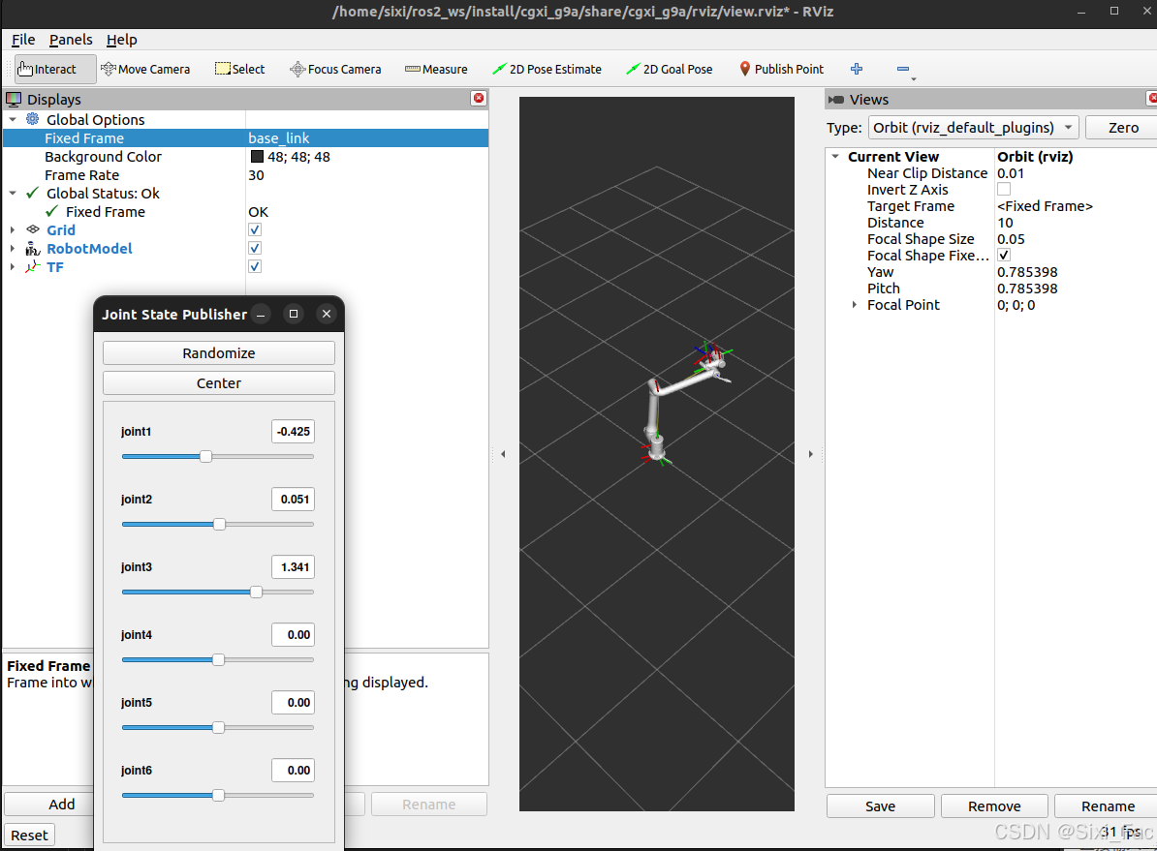Click the joint6 value field

(293, 771)
